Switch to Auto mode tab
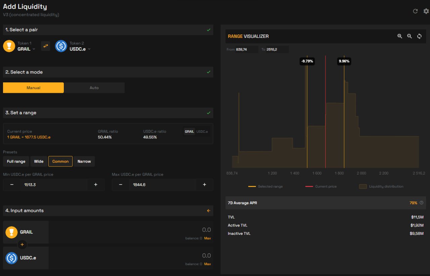 point(94,88)
